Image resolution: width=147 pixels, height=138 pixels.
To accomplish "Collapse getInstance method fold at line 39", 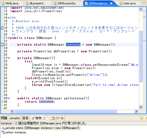I will 9,98.
